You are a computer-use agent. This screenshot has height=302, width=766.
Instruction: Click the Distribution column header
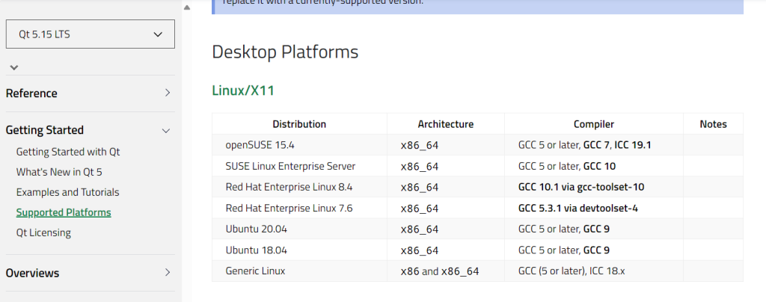pos(299,124)
